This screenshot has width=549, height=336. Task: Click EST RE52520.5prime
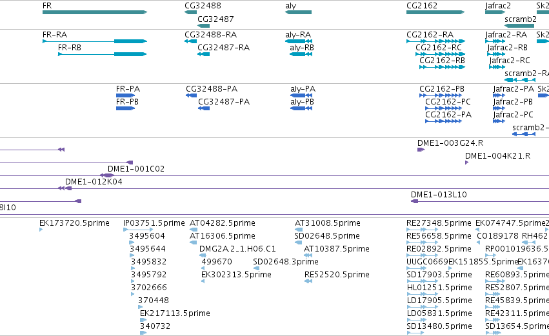337,275
